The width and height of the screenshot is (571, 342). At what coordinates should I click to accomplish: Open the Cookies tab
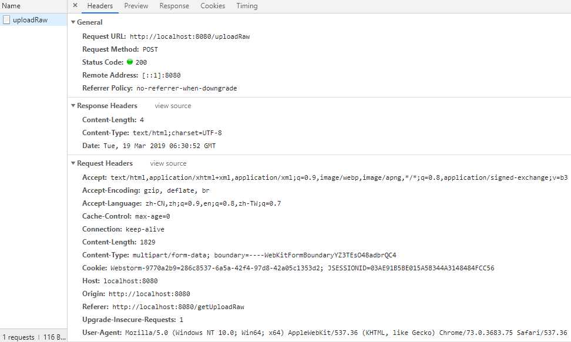pos(213,6)
